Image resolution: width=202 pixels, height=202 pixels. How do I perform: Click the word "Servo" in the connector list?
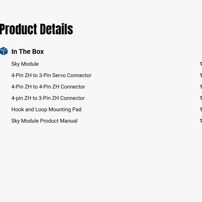[x=59, y=75]
